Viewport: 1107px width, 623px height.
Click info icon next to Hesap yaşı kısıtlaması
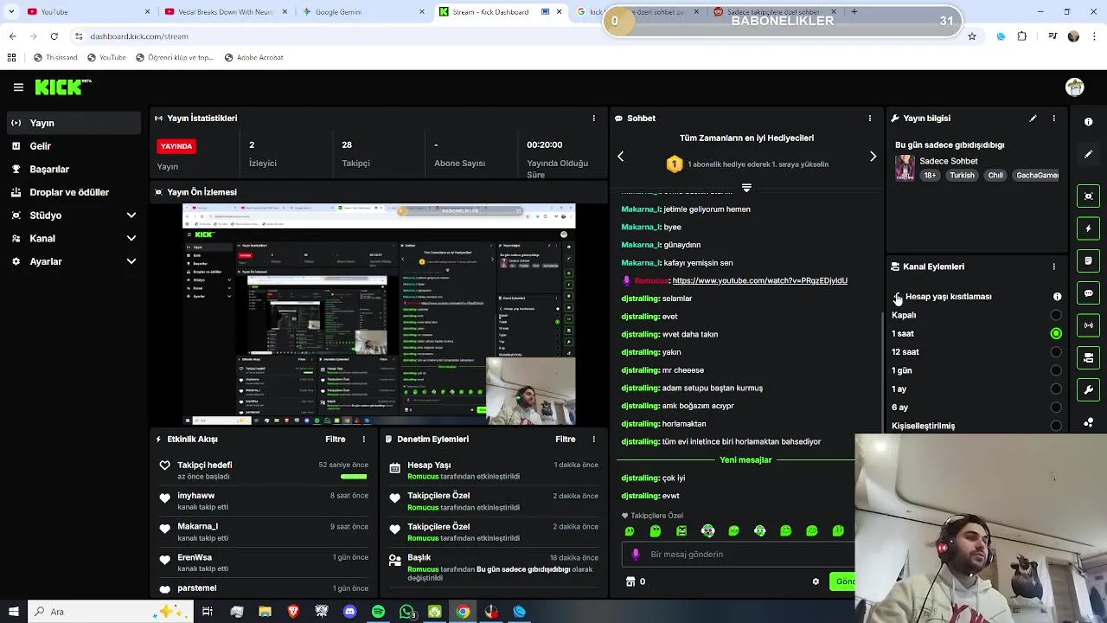click(x=1057, y=297)
